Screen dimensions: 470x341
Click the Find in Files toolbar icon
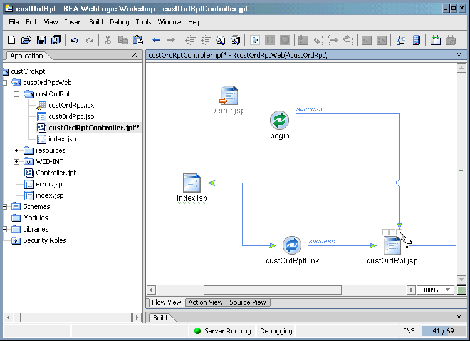(236, 40)
